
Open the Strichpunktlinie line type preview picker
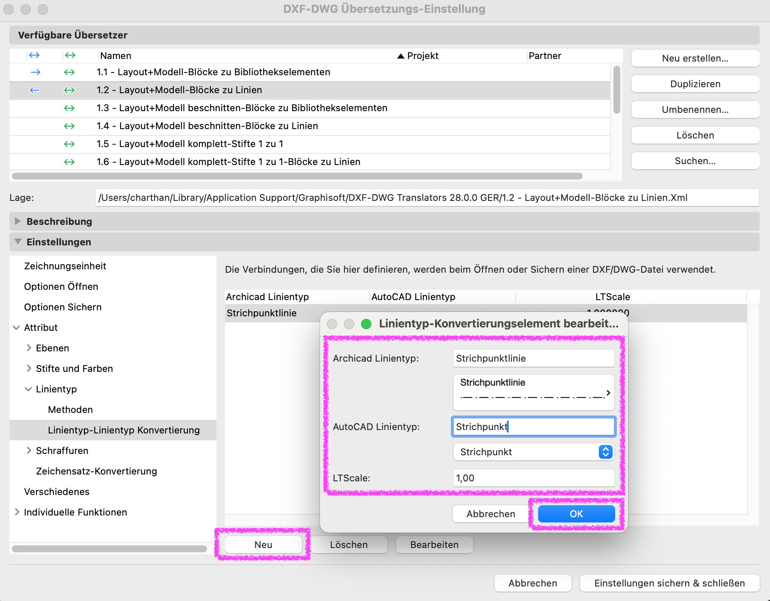(x=533, y=392)
